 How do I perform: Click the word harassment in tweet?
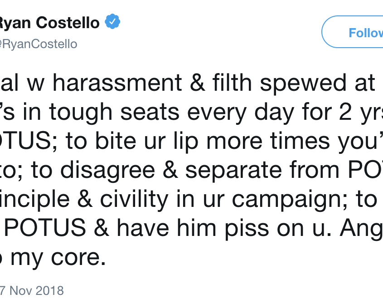[117, 83]
